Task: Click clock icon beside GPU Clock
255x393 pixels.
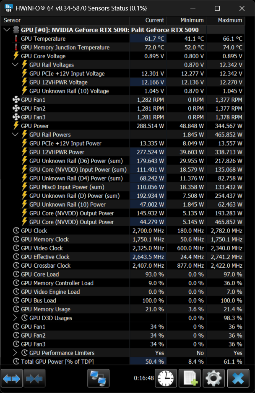Action: click(16, 230)
